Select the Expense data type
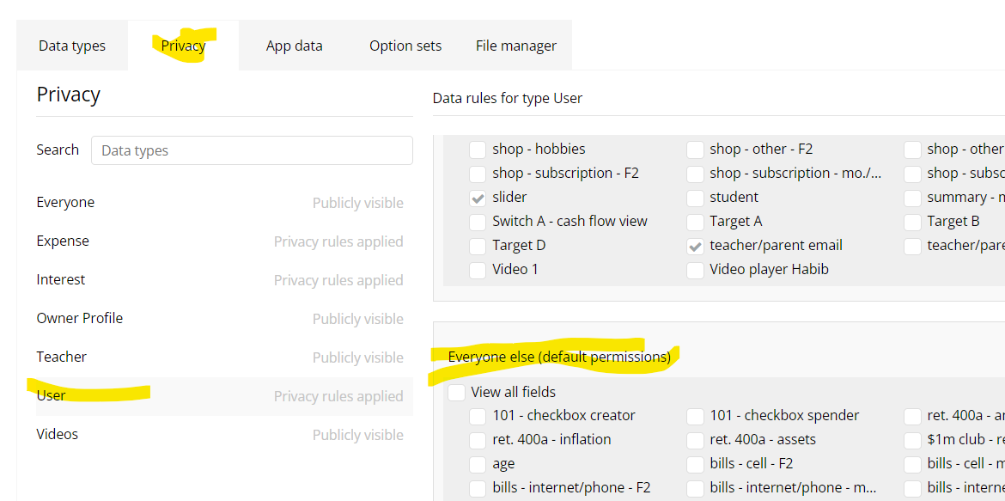Image resolution: width=1005 pixels, height=501 pixels. click(x=63, y=241)
